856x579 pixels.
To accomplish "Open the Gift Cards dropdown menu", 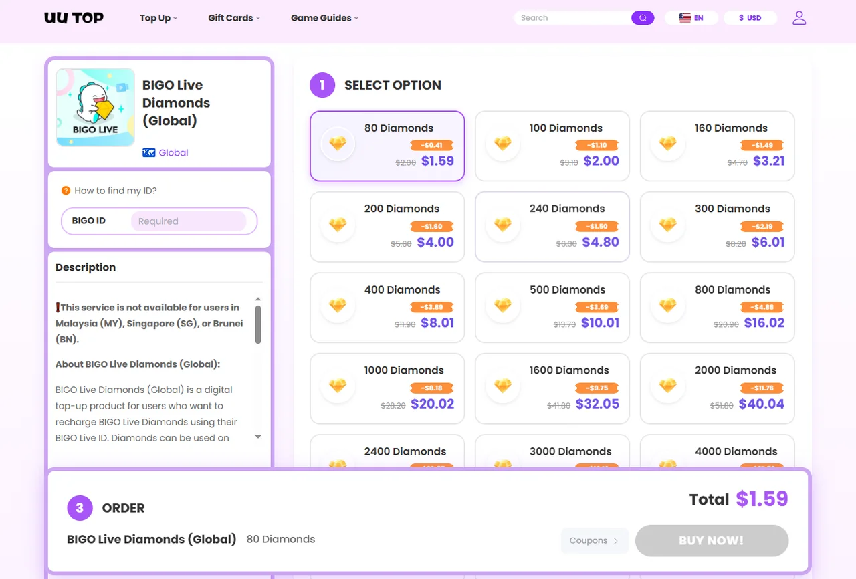I will [234, 18].
